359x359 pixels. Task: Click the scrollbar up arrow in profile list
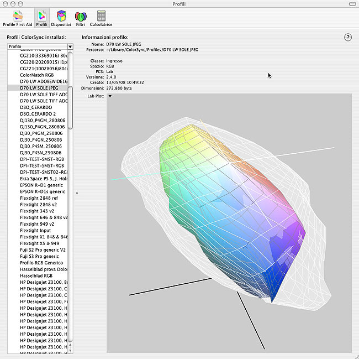coord(70,345)
